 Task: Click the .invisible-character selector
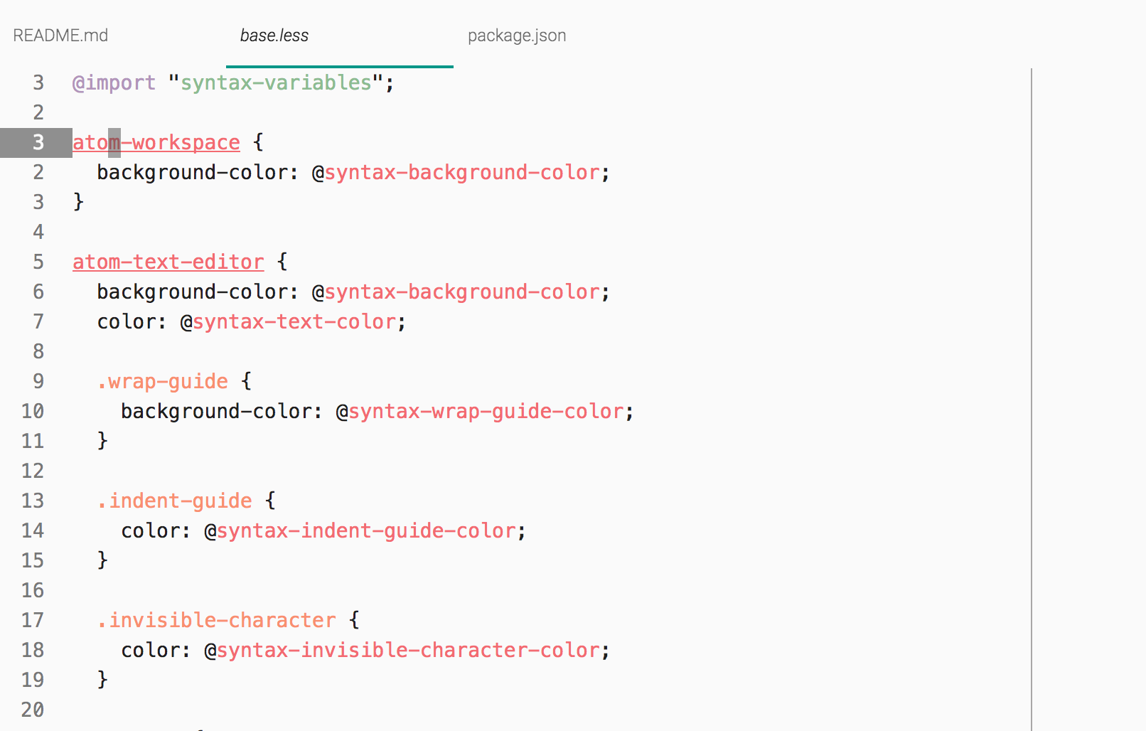pos(217,620)
